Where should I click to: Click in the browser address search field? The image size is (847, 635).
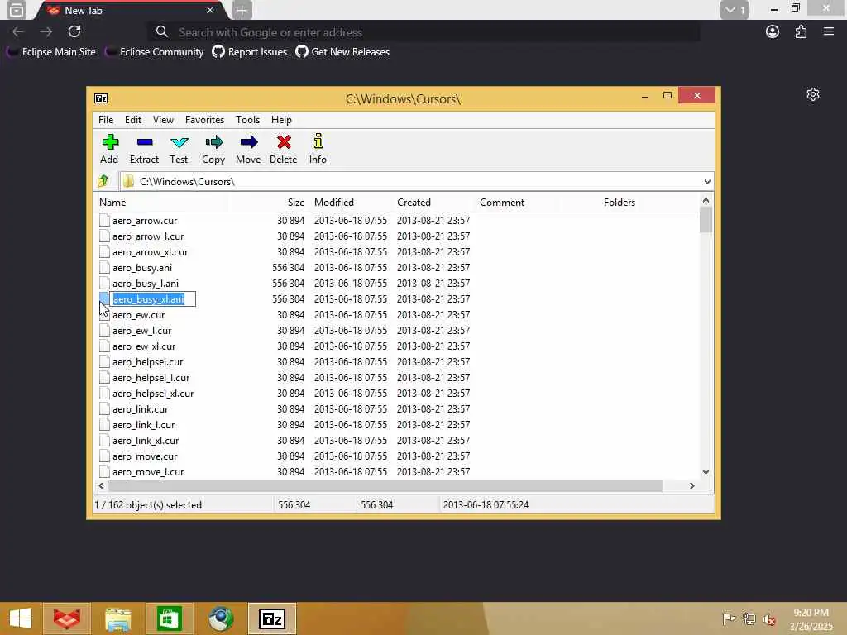point(424,32)
